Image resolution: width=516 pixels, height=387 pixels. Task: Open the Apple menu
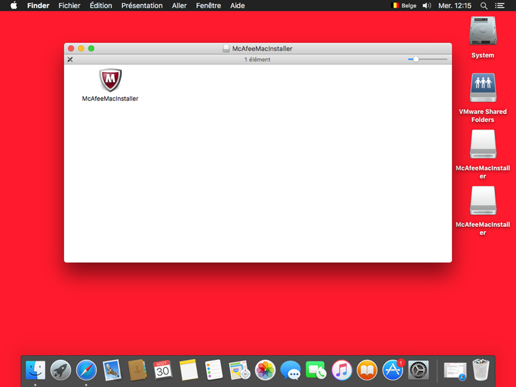tap(14, 6)
